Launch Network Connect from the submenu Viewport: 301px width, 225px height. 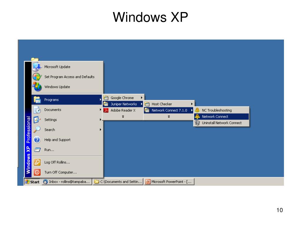pos(222,117)
